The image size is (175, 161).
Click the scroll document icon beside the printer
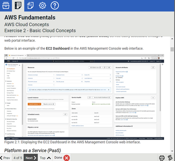pos(170,157)
